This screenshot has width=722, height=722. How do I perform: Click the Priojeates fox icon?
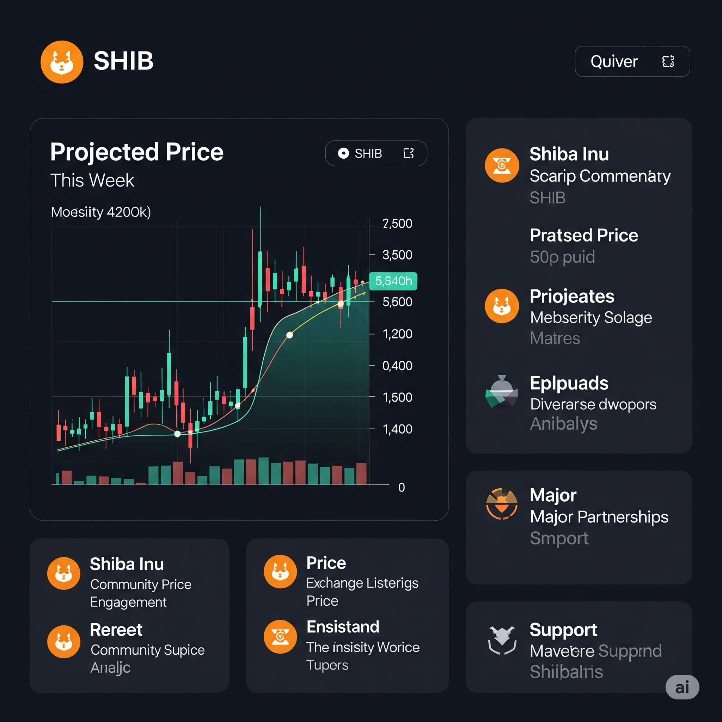click(502, 306)
